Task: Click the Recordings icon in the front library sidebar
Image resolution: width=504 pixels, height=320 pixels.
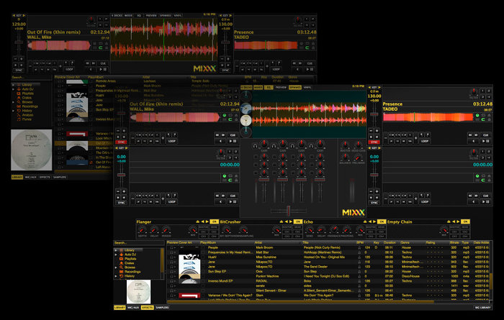Action: pyautogui.click(x=121, y=272)
